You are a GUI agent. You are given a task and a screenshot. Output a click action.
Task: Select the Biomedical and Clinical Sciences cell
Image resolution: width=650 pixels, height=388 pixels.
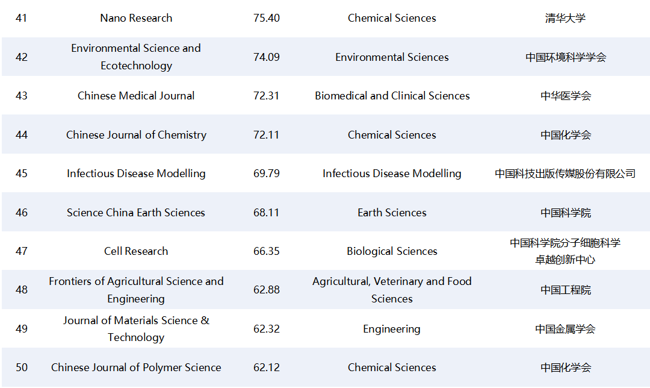point(392,96)
